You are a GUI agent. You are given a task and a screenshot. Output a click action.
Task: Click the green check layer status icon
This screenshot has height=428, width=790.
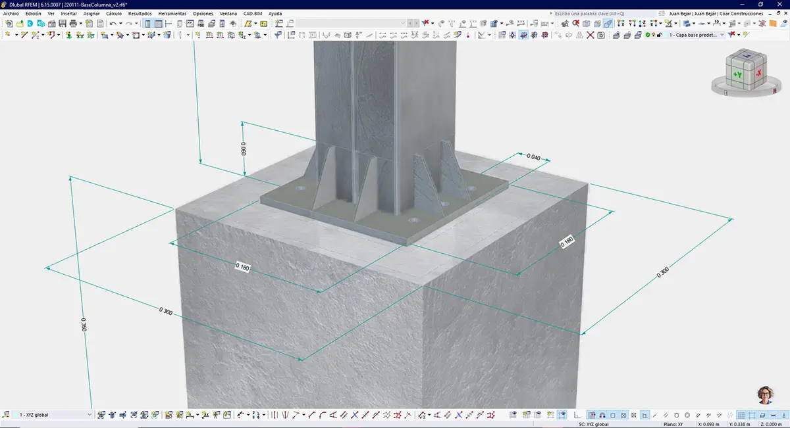coord(647,35)
